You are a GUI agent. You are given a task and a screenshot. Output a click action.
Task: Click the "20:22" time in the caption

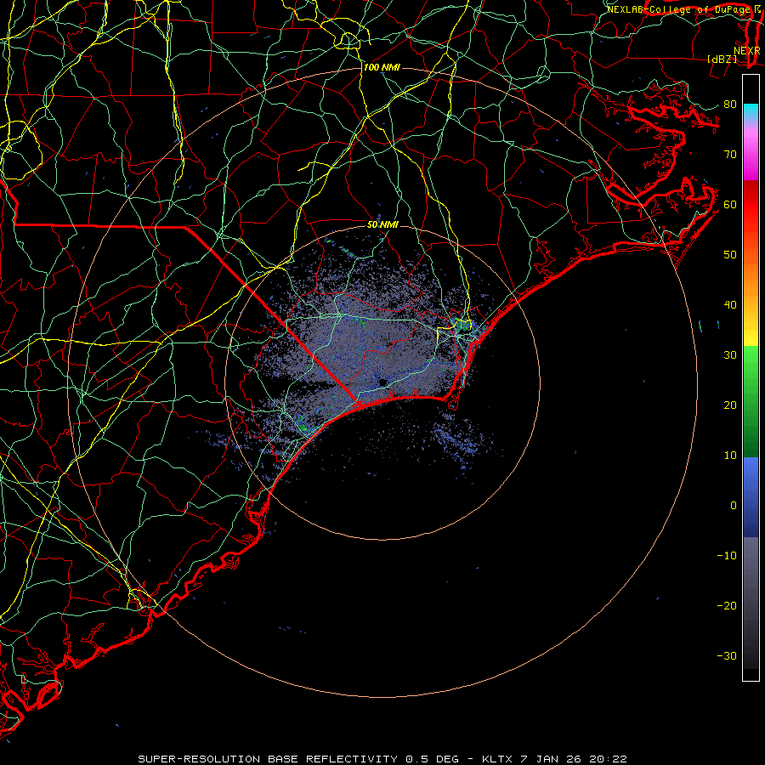click(608, 759)
